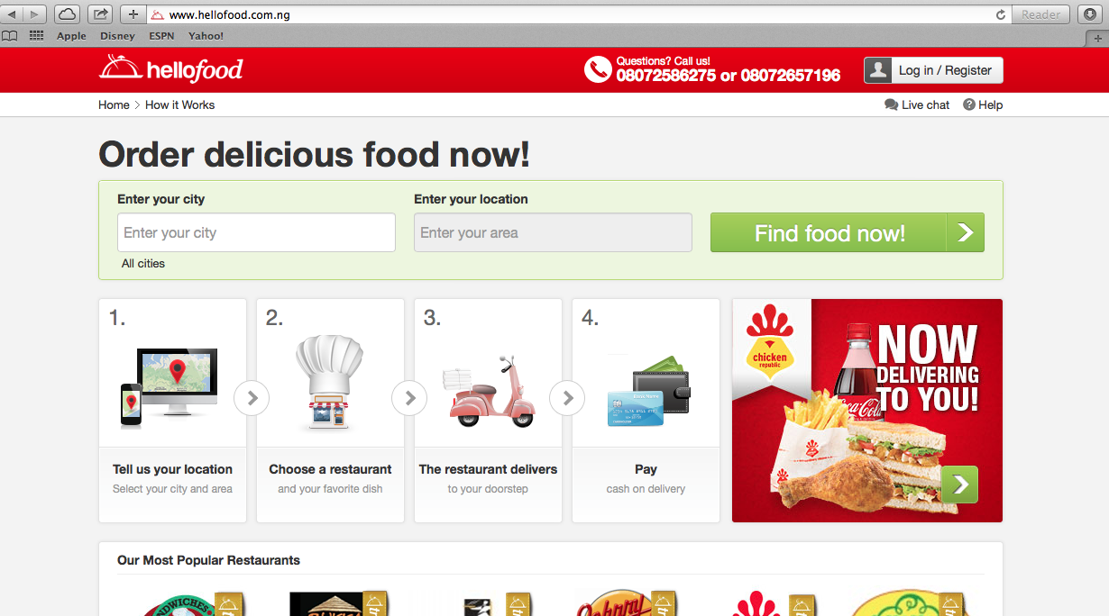Focus the Enter your city field

click(256, 232)
